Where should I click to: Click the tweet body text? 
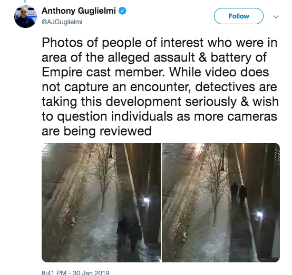[x=160, y=87]
